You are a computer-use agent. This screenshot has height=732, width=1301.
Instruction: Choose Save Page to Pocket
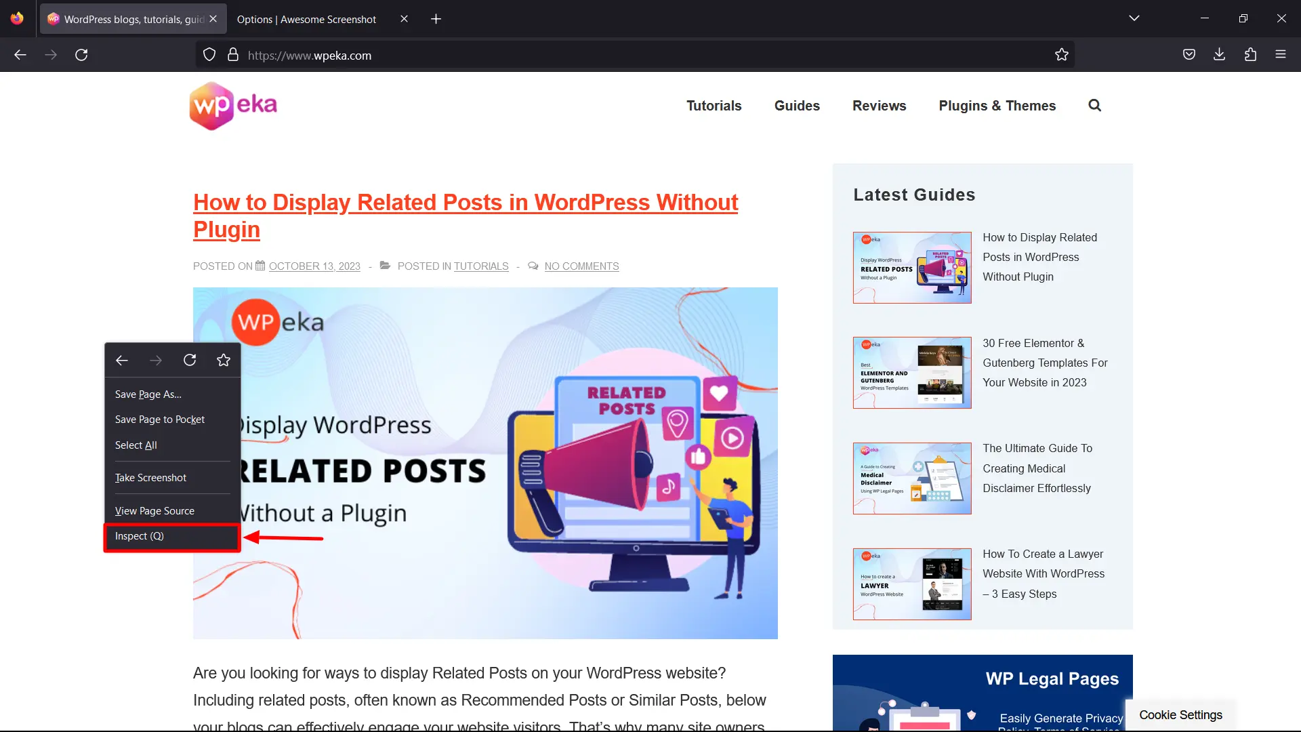[x=173, y=420]
